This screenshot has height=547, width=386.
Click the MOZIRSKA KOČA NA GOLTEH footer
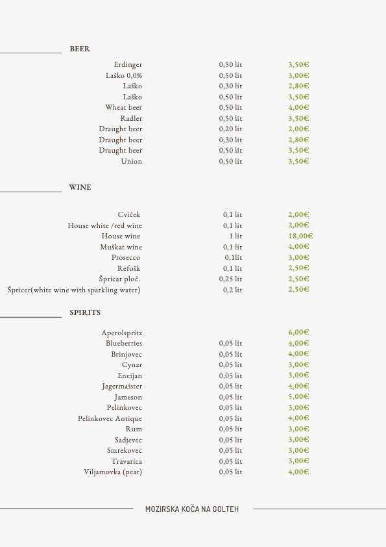click(192, 509)
